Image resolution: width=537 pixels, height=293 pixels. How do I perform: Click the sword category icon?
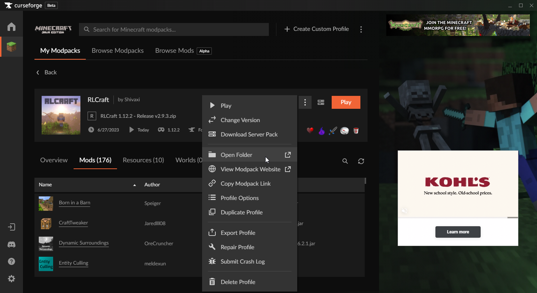point(333,131)
